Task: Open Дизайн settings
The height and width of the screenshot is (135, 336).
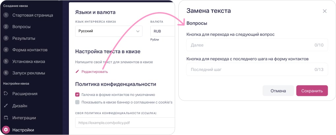Action: pos(20,106)
